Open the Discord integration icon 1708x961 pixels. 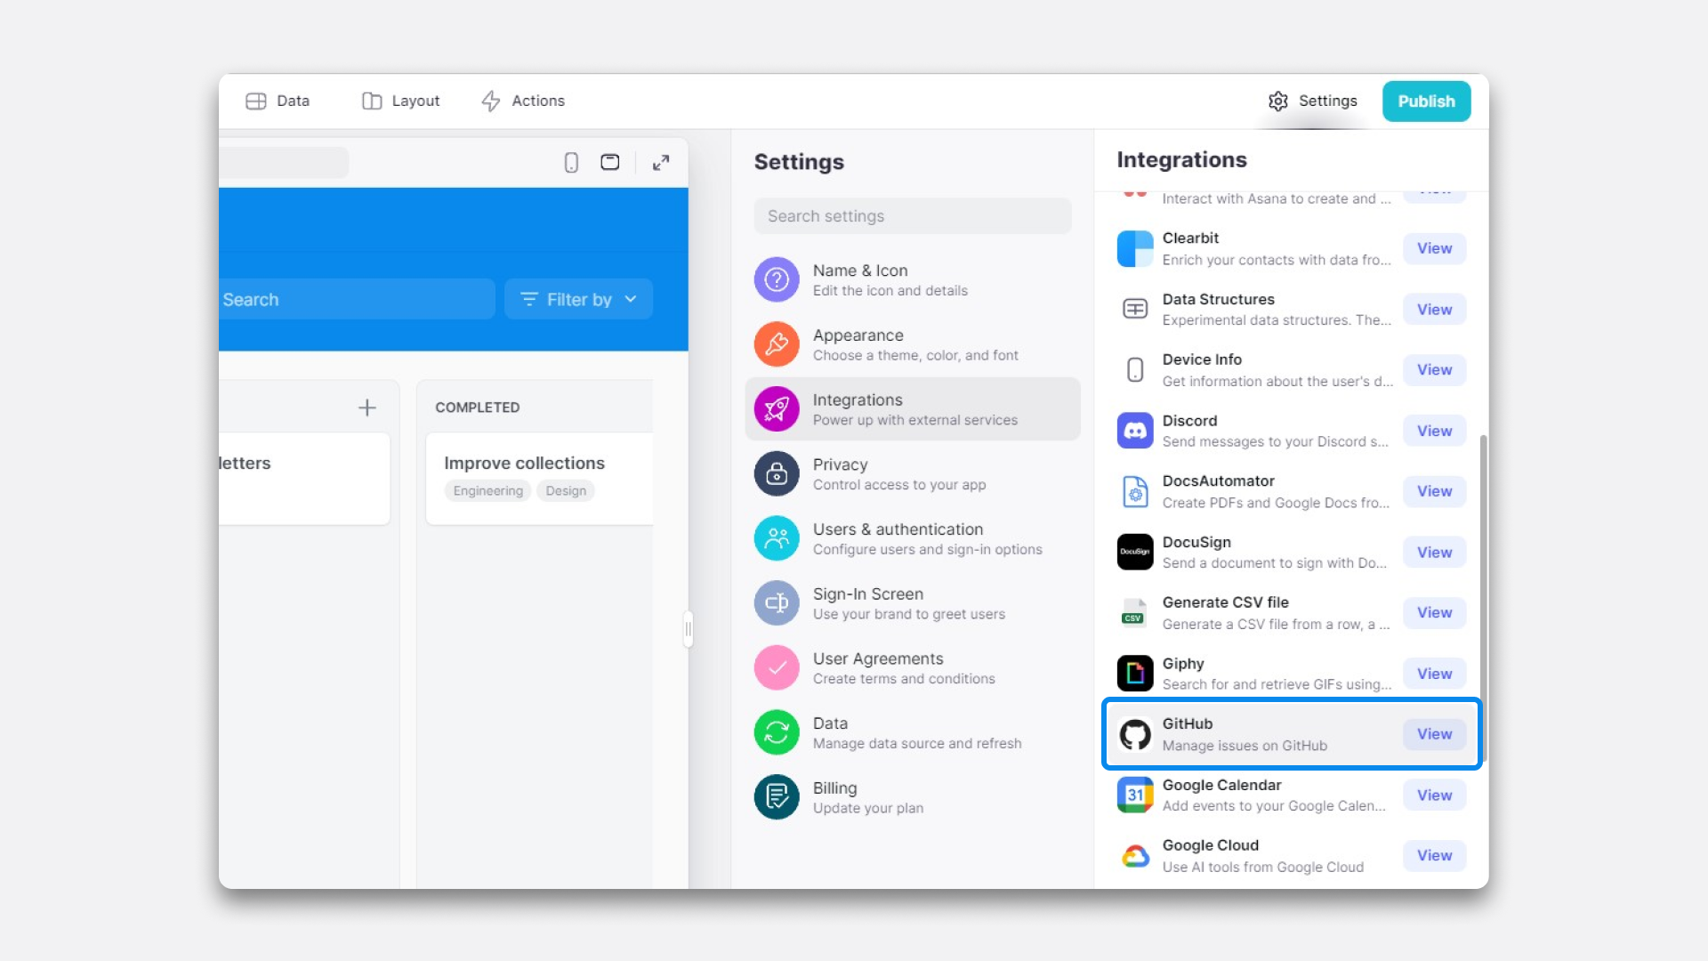click(1134, 431)
